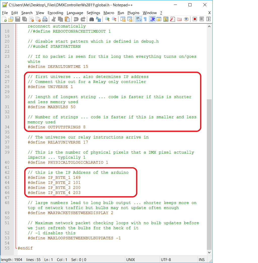Click the Close document icon

31,19
